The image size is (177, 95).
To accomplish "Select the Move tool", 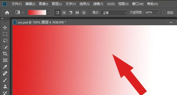I will (x=5, y=28).
